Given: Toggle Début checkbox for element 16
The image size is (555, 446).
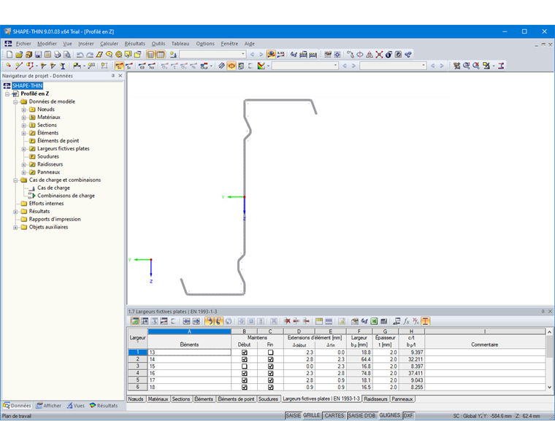Looking at the screenshot, I should point(244,373).
